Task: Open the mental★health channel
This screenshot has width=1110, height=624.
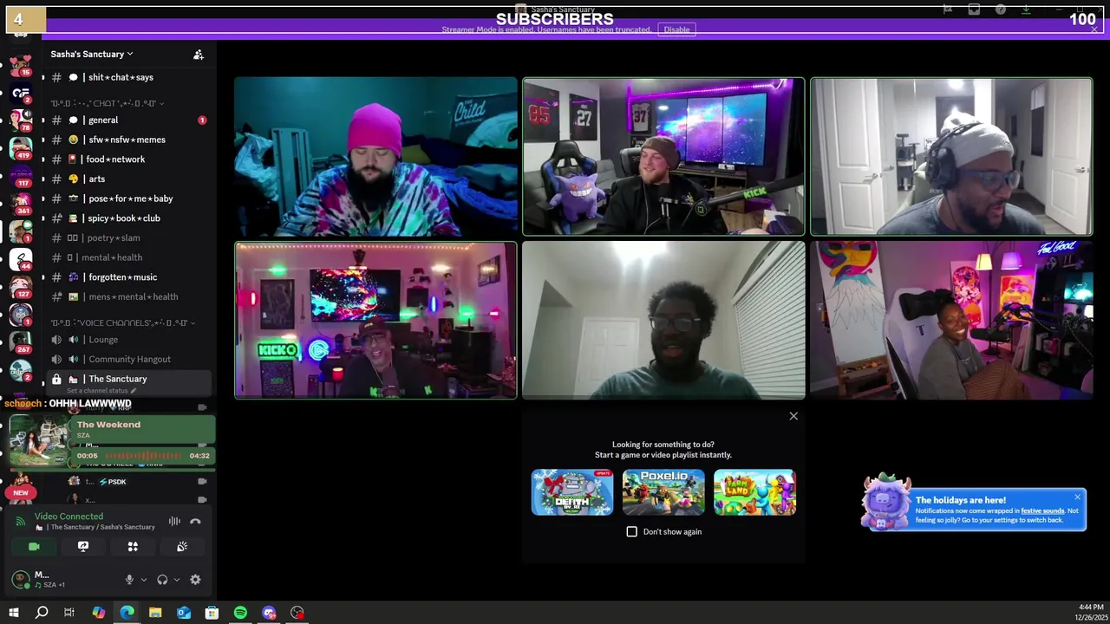Action: [128, 257]
